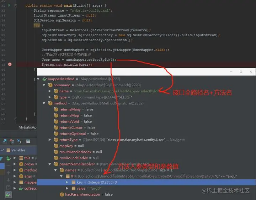Collapse the paramNameResolver node
The image size is (256, 200).
pyautogui.click(x=50, y=164)
